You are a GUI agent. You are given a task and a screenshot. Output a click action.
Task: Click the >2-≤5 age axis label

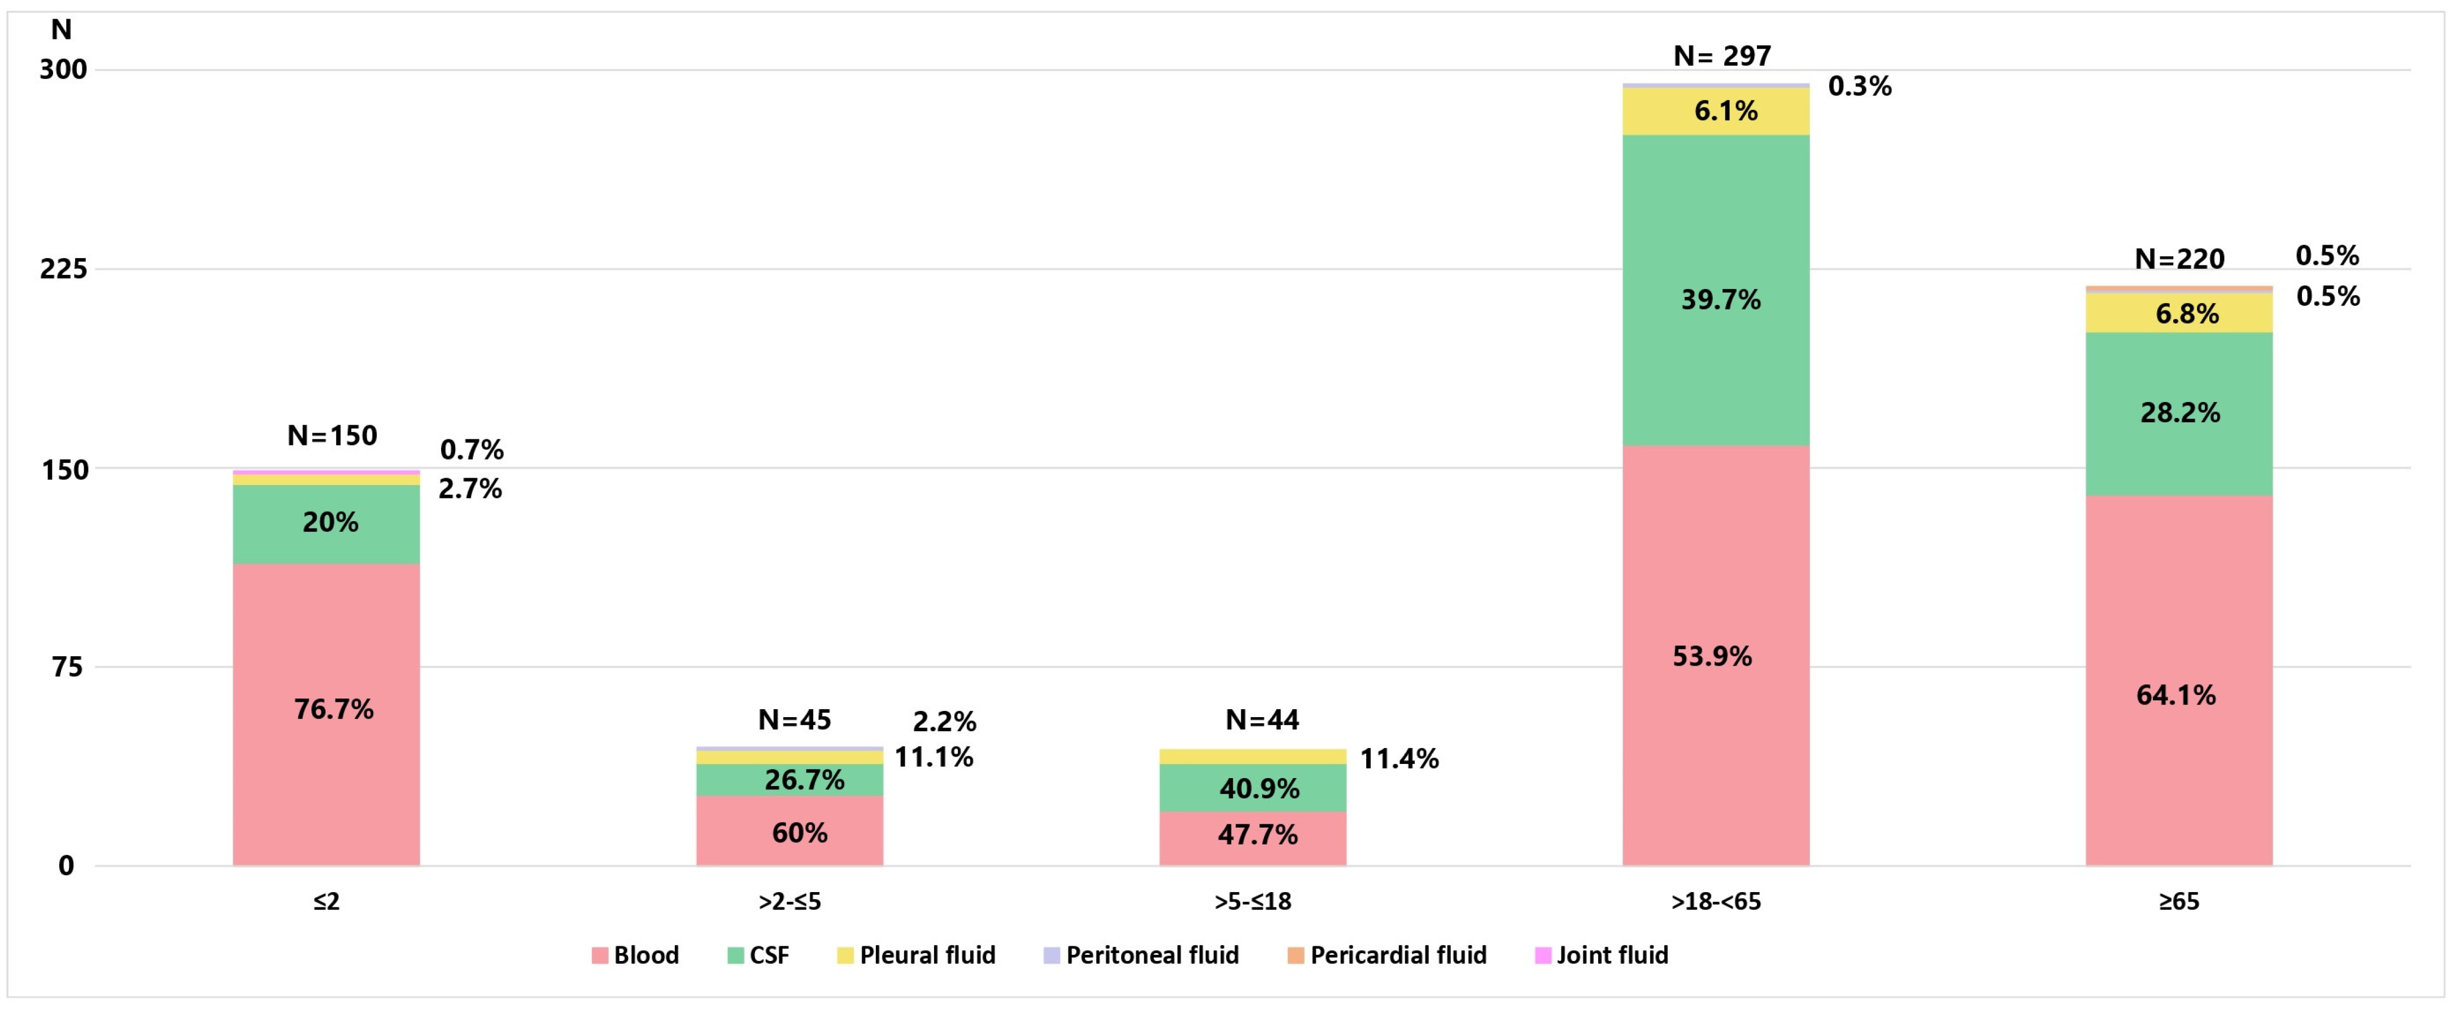(x=789, y=901)
